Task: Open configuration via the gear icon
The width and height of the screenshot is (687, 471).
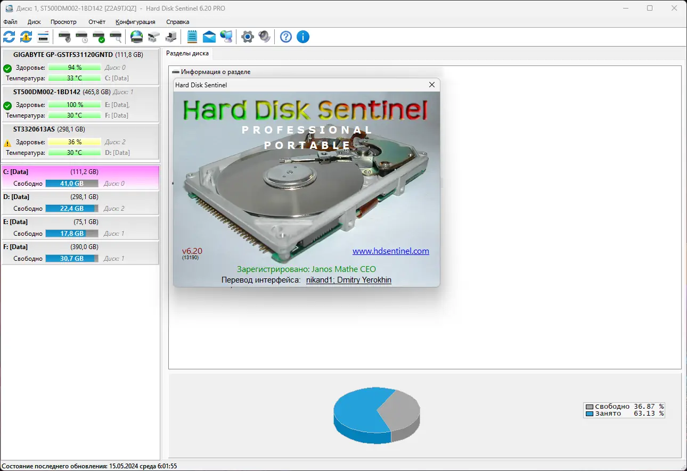Action: [248, 37]
